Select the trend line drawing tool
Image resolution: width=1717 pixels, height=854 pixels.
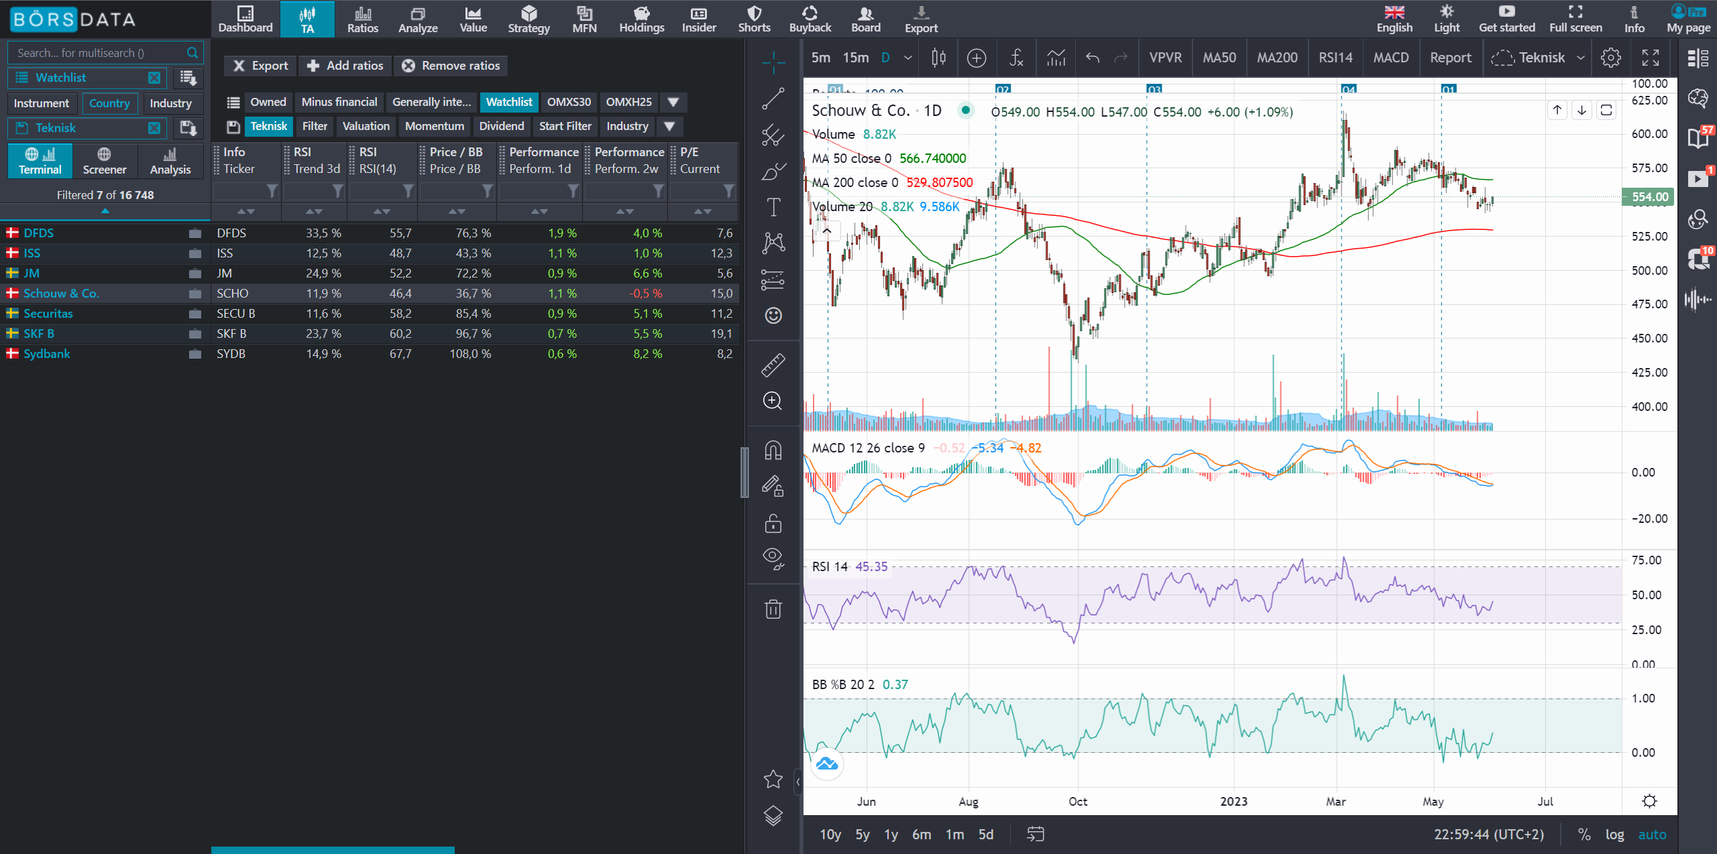point(773,99)
